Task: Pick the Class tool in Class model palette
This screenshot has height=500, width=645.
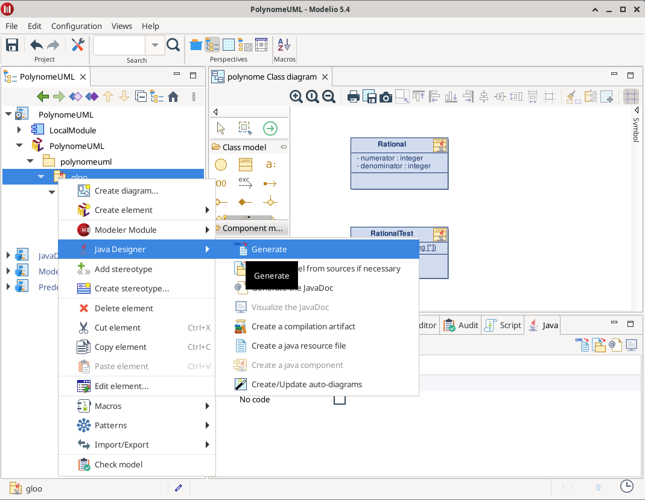Action: tap(246, 165)
